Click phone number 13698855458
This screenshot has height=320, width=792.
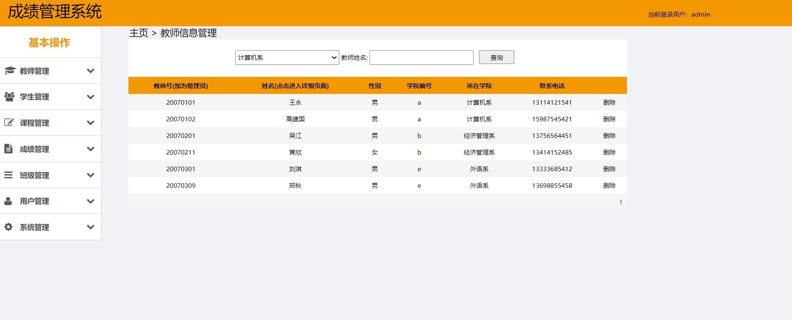[x=552, y=185]
